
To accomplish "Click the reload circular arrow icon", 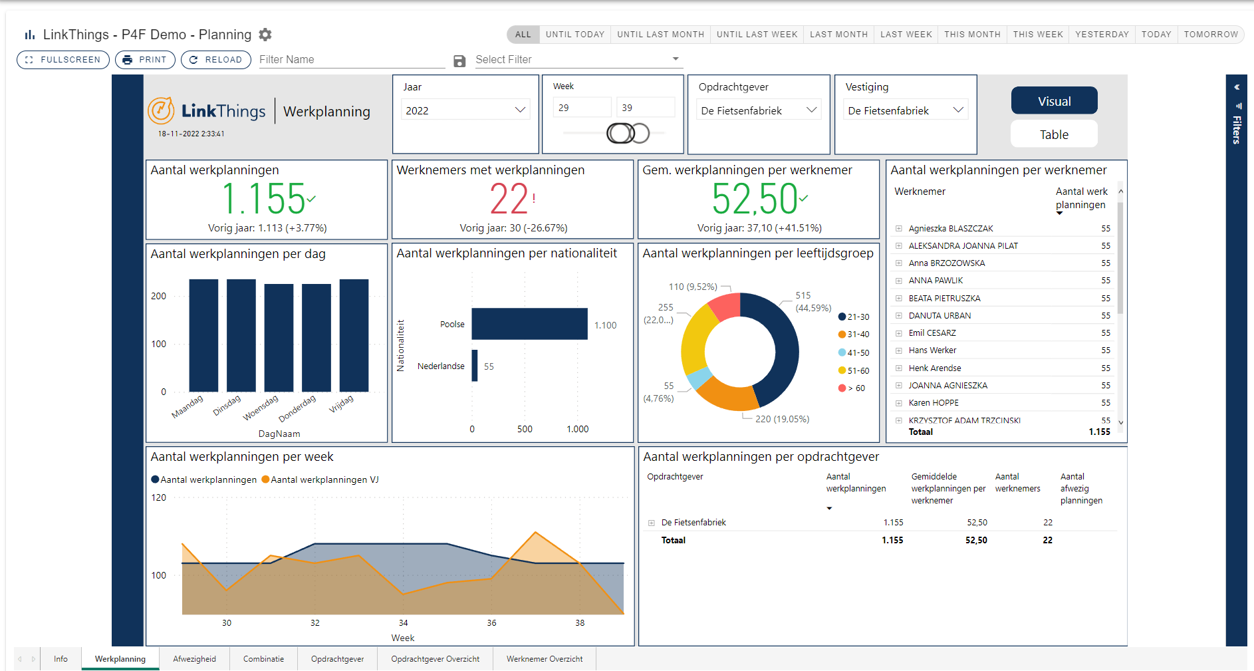I will click(193, 59).
